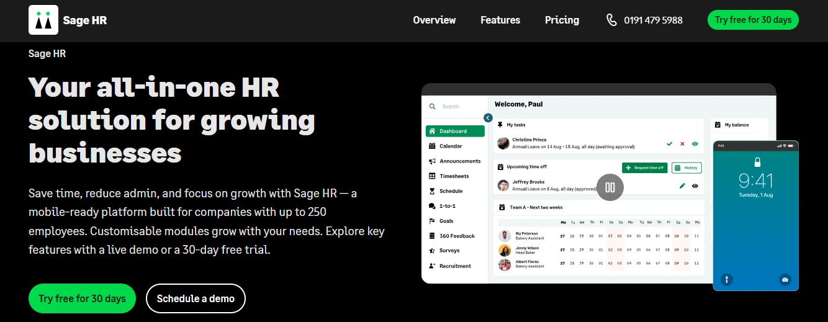828x322 pixels.
Task: Tap the camera icon on the phone mockup
Action: coord(785,280)
